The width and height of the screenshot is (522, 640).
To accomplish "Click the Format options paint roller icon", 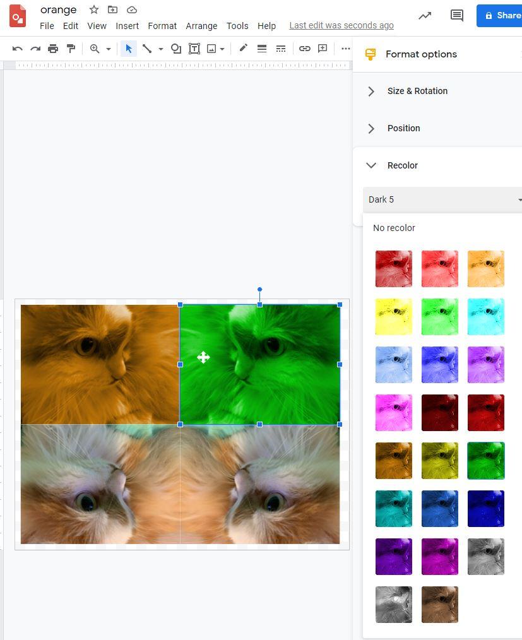I will point(370,54).
